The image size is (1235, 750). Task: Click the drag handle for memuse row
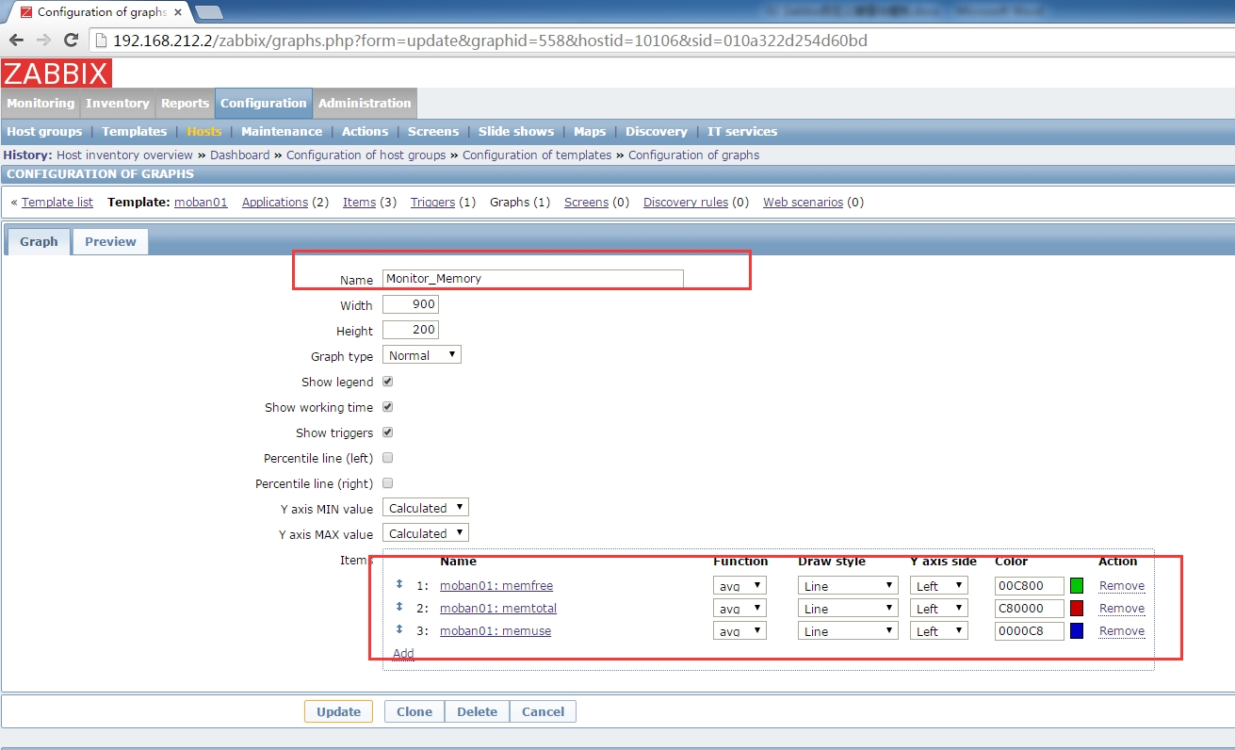pyautogui.click(x=398, y=629)
